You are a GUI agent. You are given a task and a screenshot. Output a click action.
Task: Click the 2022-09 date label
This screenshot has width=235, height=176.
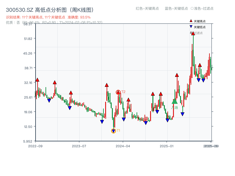tap(35, 145)
